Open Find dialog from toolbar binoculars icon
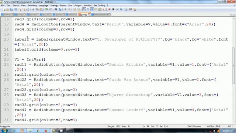The height and width of the screenshot is (133, 236). click(x=56, y=9)
